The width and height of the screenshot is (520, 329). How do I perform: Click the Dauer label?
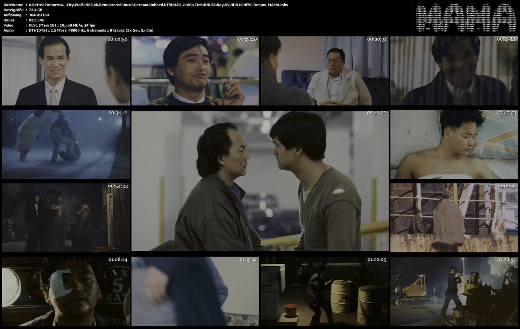9,20
